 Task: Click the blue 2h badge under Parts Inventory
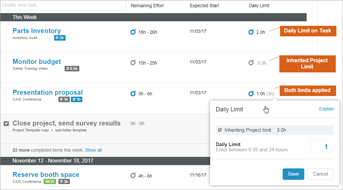click(60, 38)
